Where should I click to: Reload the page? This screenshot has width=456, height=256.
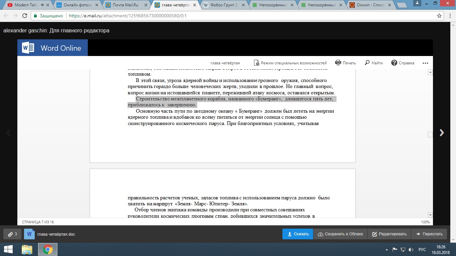point(25,16)
